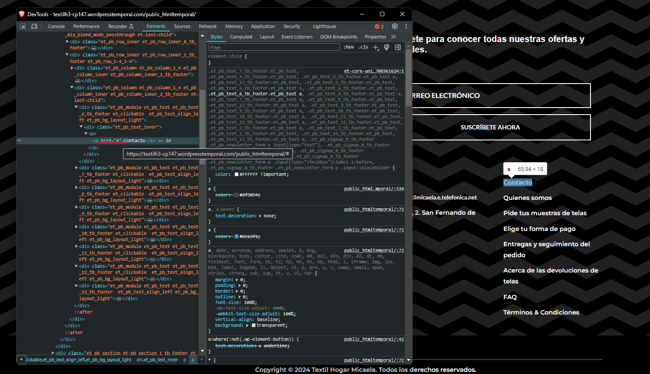Click the correo electrónico input field
Viewport: 650px width, 374px height.
click(501, 95)
